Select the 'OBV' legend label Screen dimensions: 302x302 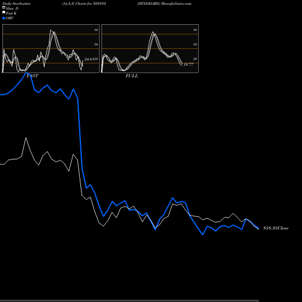[x=10, y=18]
